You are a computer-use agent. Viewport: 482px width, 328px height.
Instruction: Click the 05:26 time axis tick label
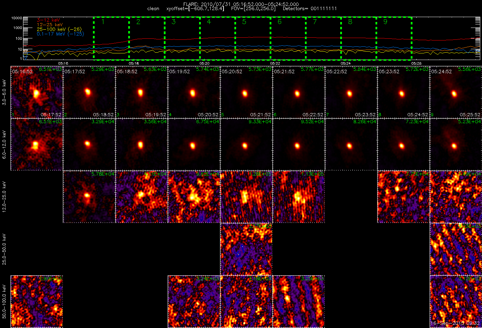416,63
